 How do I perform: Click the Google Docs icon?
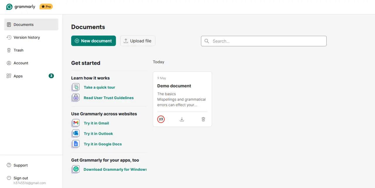point(76,144)
